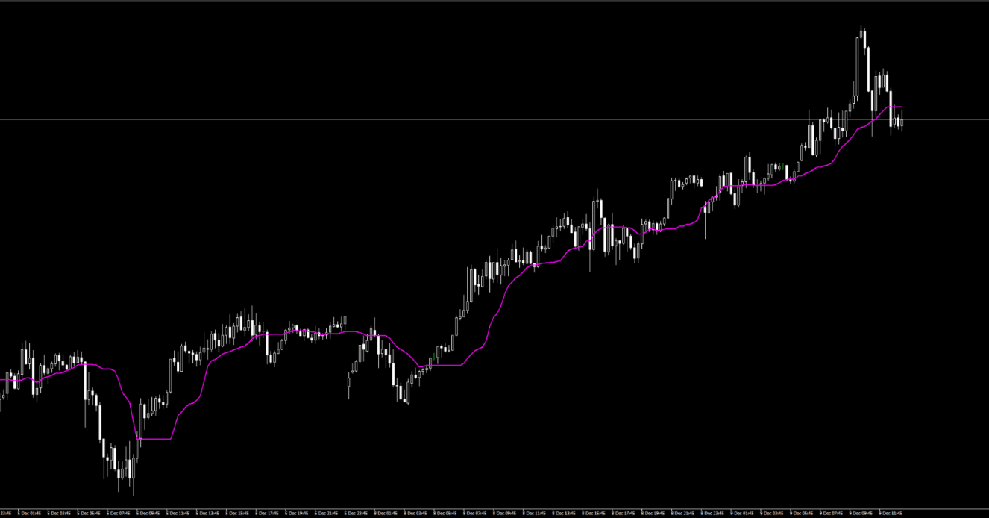Viewport: 989px width, 518px height.
Task: Click the "5 Dec 15:45" time axis label
Action: click(x=238, y=513)
